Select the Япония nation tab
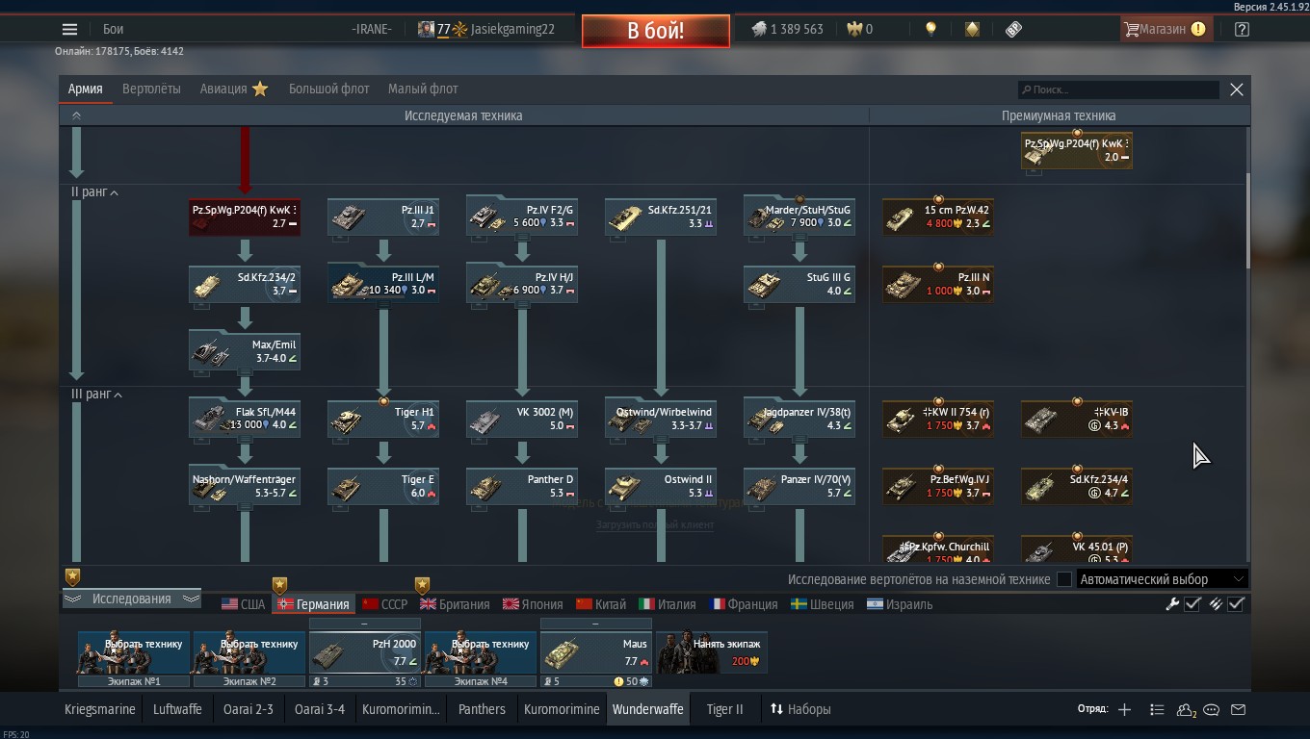 point(533,604)
